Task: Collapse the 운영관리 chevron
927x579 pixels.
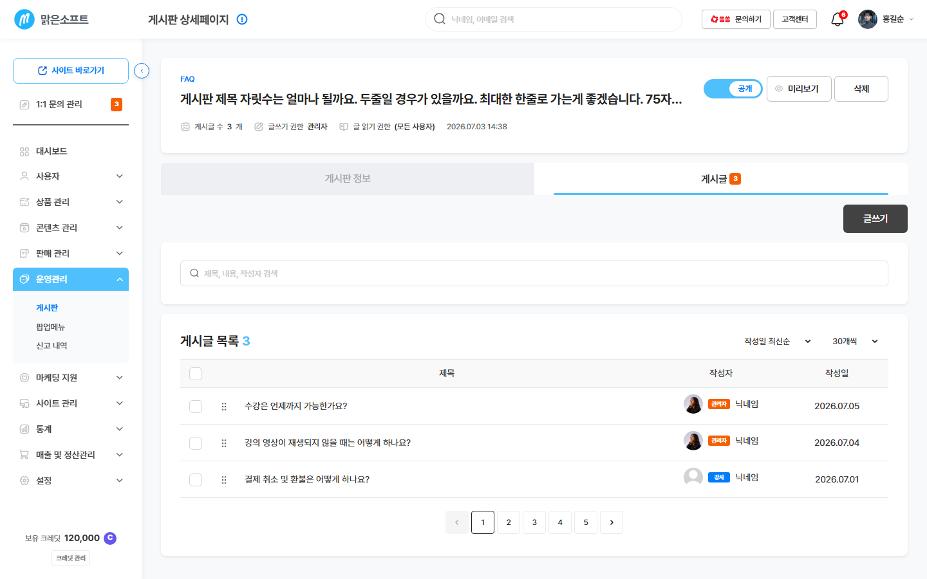Action: [120, 279]
